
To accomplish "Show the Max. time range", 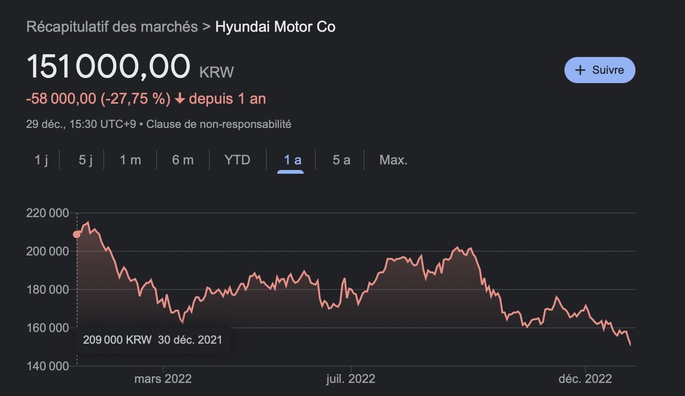I will coord(393,160).
